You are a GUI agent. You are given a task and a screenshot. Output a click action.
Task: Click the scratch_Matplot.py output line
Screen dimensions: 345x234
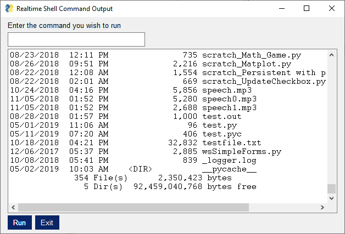[151, 64]
